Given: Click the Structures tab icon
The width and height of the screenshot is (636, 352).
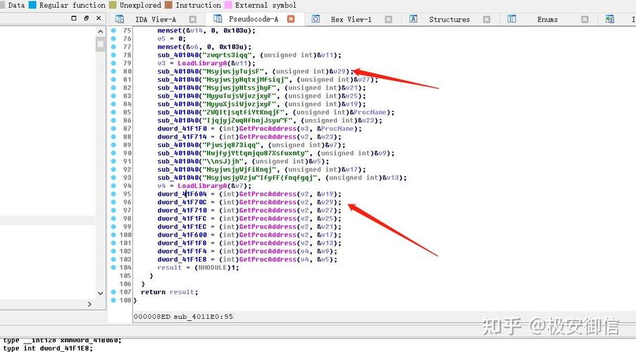Looking at the screenshot, I should tap(415, 19).
